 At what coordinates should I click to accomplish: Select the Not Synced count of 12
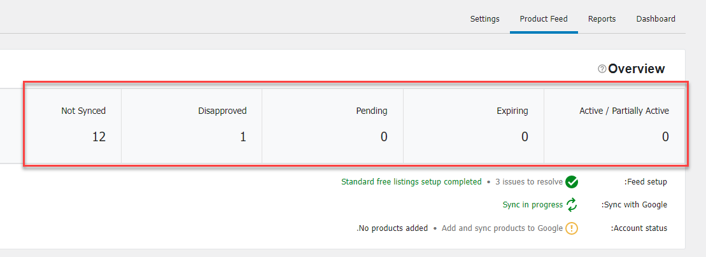[99, 137]
